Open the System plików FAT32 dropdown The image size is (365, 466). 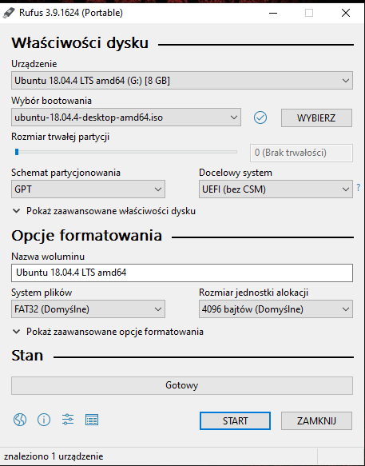click(88, 309)
